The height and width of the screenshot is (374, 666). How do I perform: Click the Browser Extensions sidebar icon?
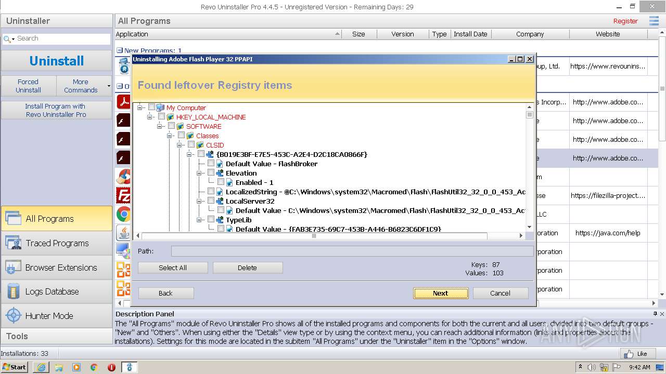point(13,268)
